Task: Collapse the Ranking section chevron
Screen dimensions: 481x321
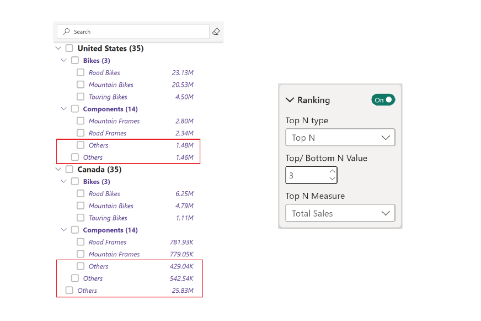Action: [290, 100]
